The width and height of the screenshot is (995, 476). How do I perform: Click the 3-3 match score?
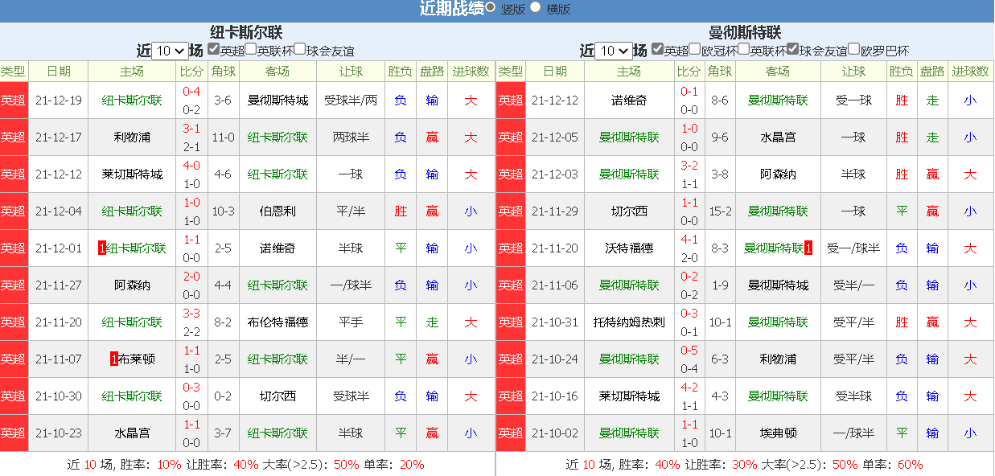point(191,314)
